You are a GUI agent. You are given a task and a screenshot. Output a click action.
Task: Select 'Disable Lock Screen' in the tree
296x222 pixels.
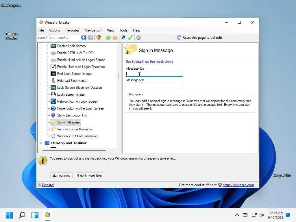pyautogui.click(x=71, y=46)
